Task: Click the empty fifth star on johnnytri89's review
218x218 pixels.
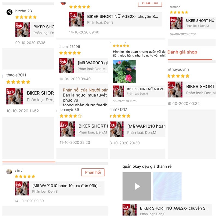Action: (80, 116)
